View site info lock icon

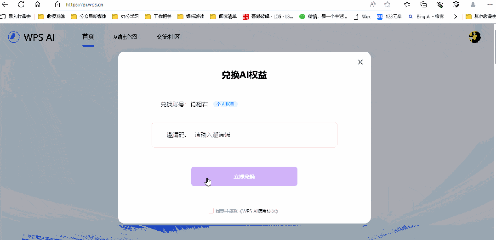tap(57, 5)
